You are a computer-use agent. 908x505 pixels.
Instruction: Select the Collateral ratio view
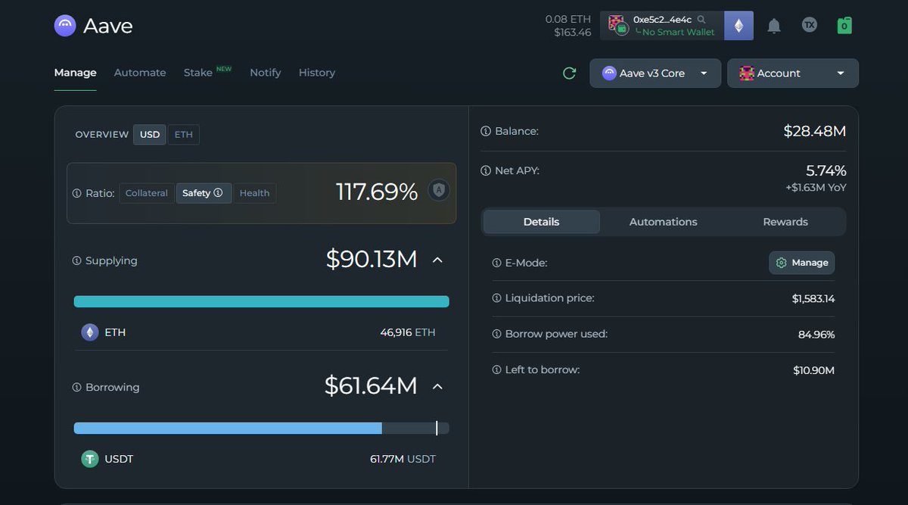click(146, 192)
